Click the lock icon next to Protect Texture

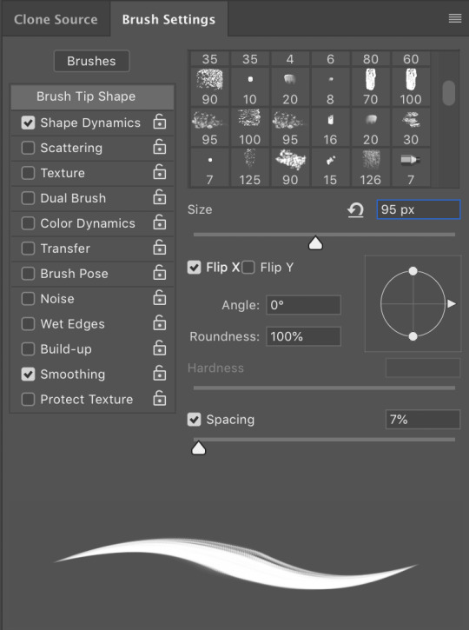pyautogui.click(x=160, y=398)
